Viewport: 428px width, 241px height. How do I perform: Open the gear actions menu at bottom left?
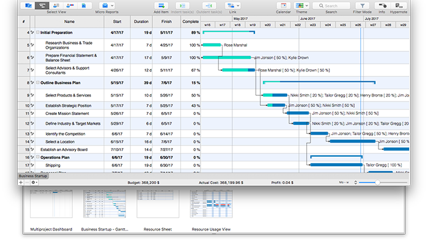(34, 182)
